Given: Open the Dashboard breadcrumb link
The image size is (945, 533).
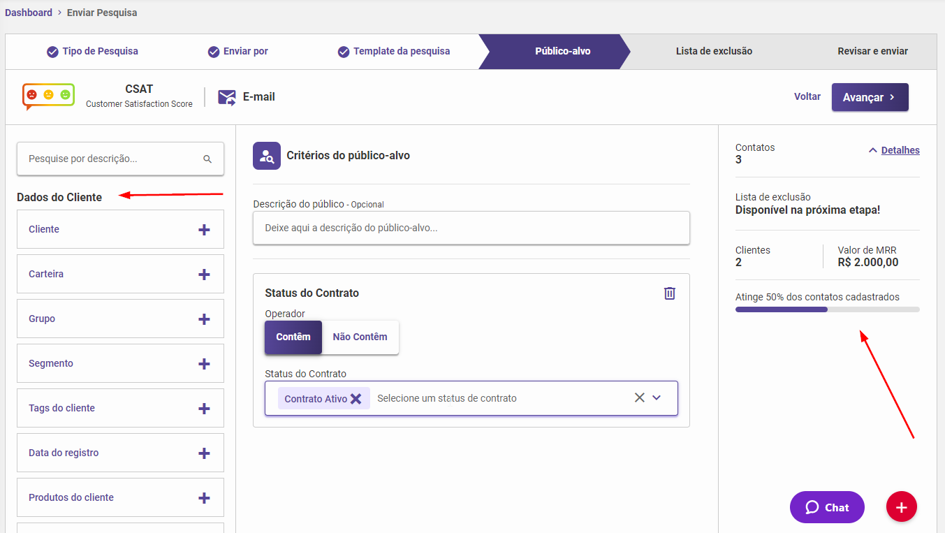Looking at the screenshot, I should pos(29,13).
